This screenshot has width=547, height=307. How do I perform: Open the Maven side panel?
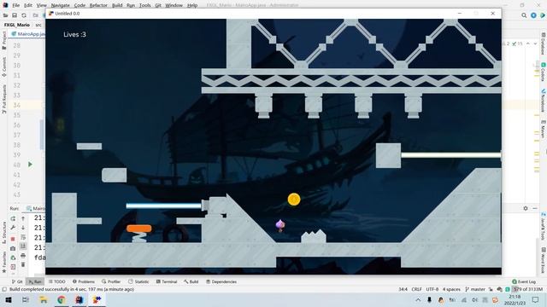tap(544, 130)
